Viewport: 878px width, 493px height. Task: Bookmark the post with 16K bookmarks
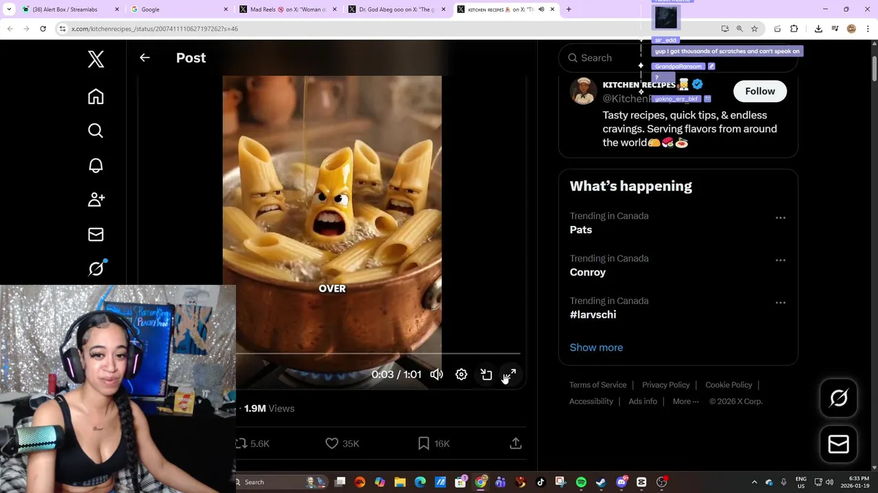434,444
